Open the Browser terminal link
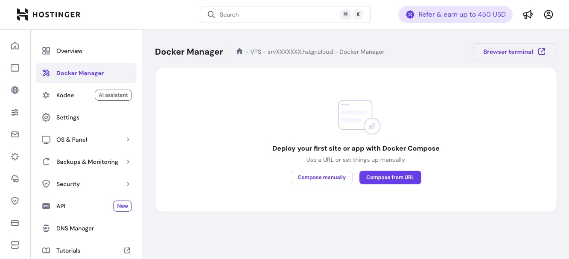The height and width of the screenshot is (259, 569). [x=514, y=51]
